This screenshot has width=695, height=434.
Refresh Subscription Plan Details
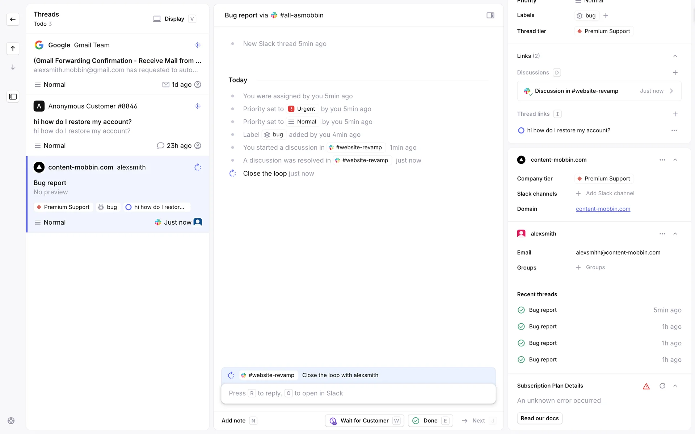pos(662,386)
